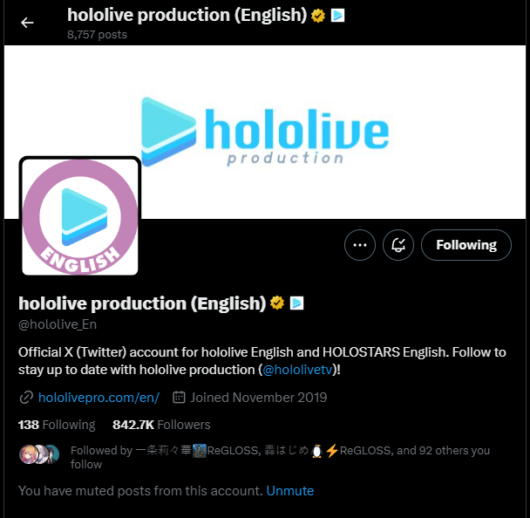Image resolution: width=530 pixels, height=518 pixels.
Task: Click the @hololive_En handle text
Action: tap(58, 324)
